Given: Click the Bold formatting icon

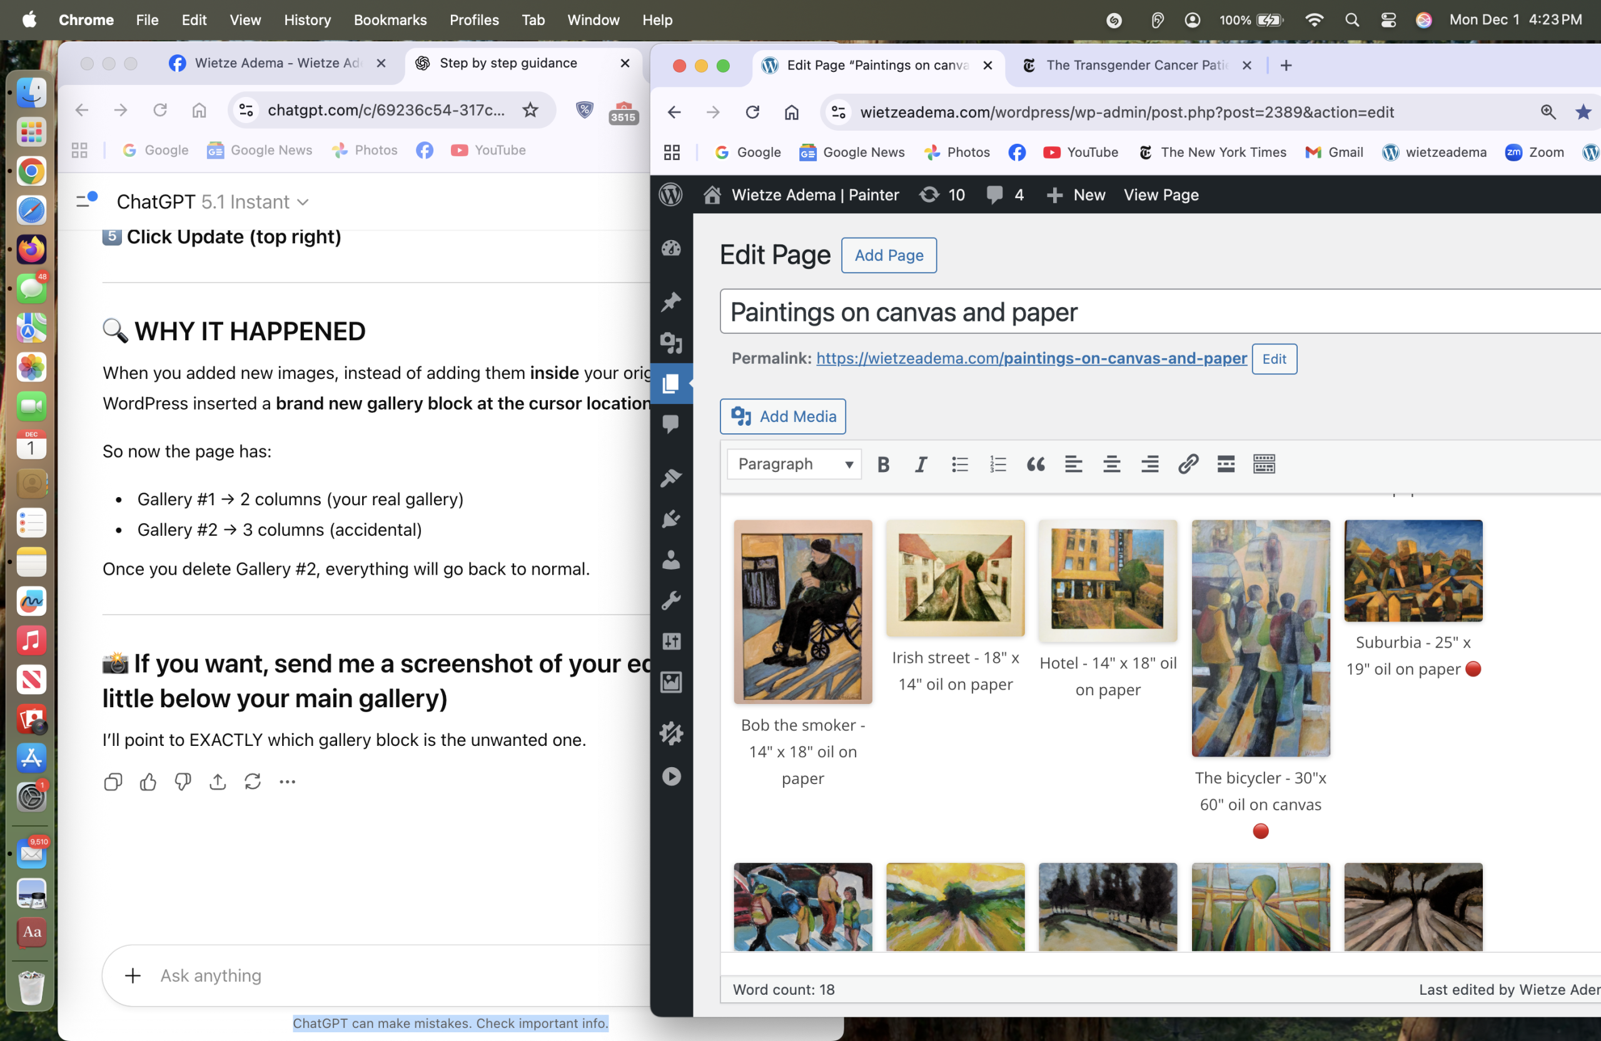Looking at the screenshot, I should (x=883, y=464).
